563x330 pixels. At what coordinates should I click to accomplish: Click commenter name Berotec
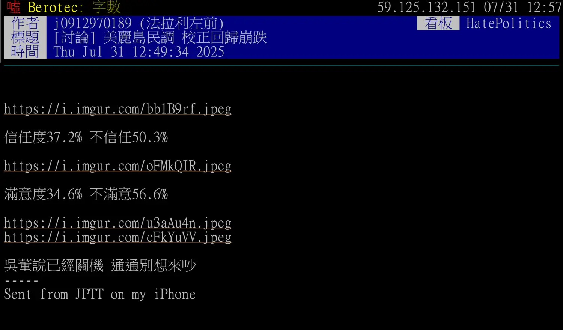(x=53, y=7)
